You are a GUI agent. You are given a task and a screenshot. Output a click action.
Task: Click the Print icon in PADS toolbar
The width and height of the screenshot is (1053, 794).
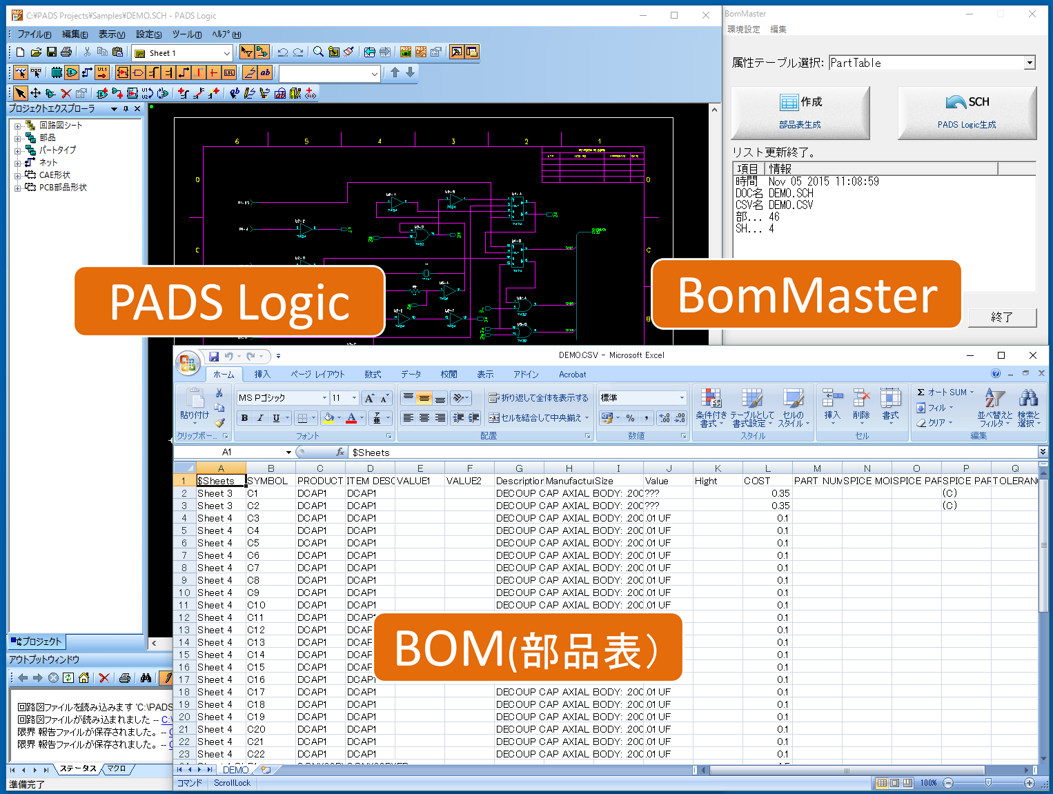[66, 52]
